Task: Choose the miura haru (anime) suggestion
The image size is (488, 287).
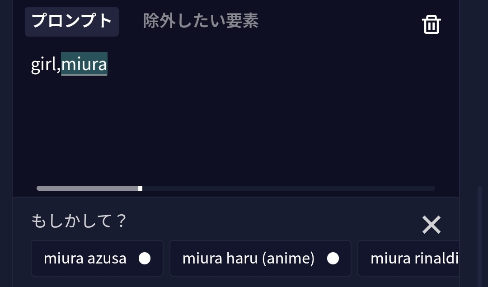Action: pos(249,259)
